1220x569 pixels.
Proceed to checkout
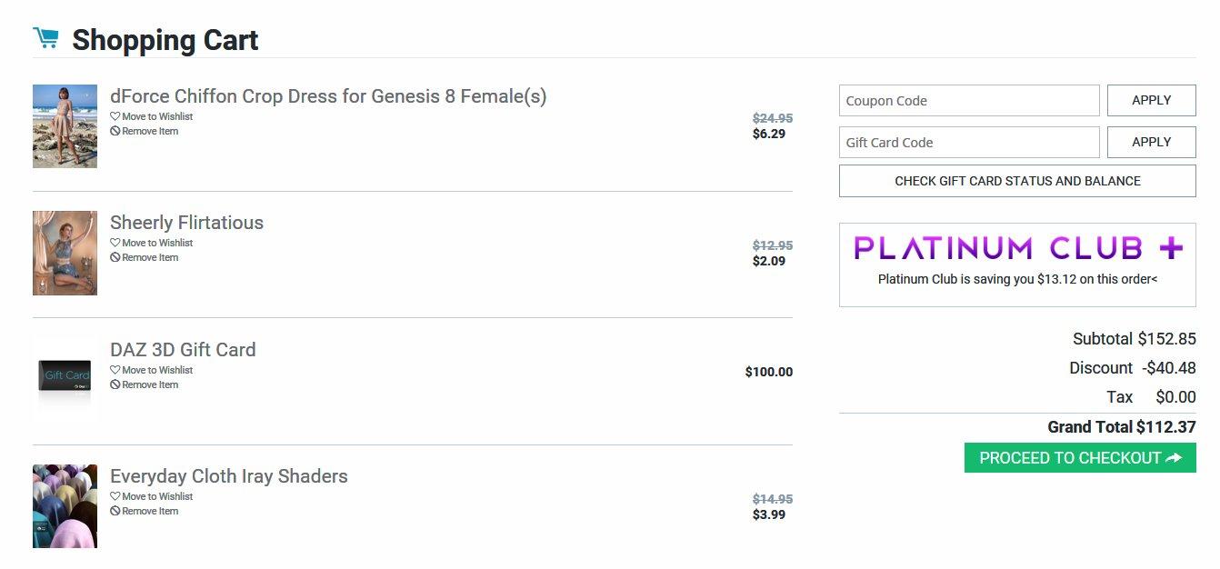1080,458
